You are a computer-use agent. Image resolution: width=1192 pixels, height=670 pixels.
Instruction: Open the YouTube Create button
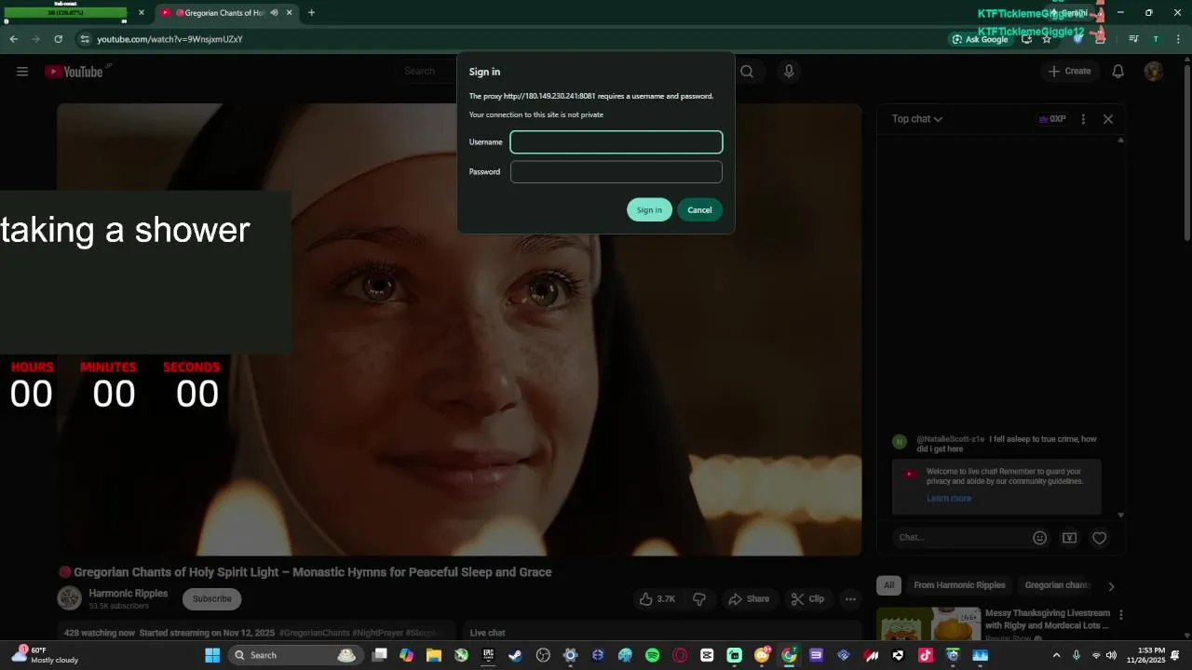1069,72
